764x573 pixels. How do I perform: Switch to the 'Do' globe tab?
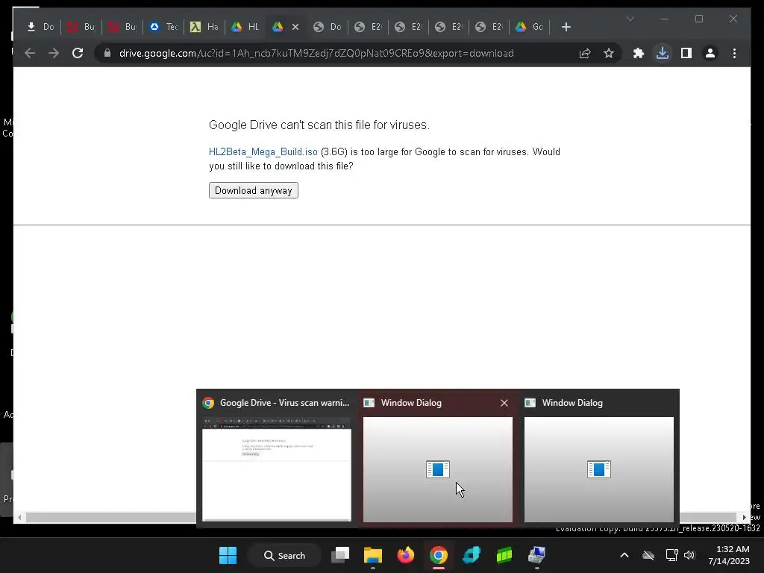click(328, 27)
